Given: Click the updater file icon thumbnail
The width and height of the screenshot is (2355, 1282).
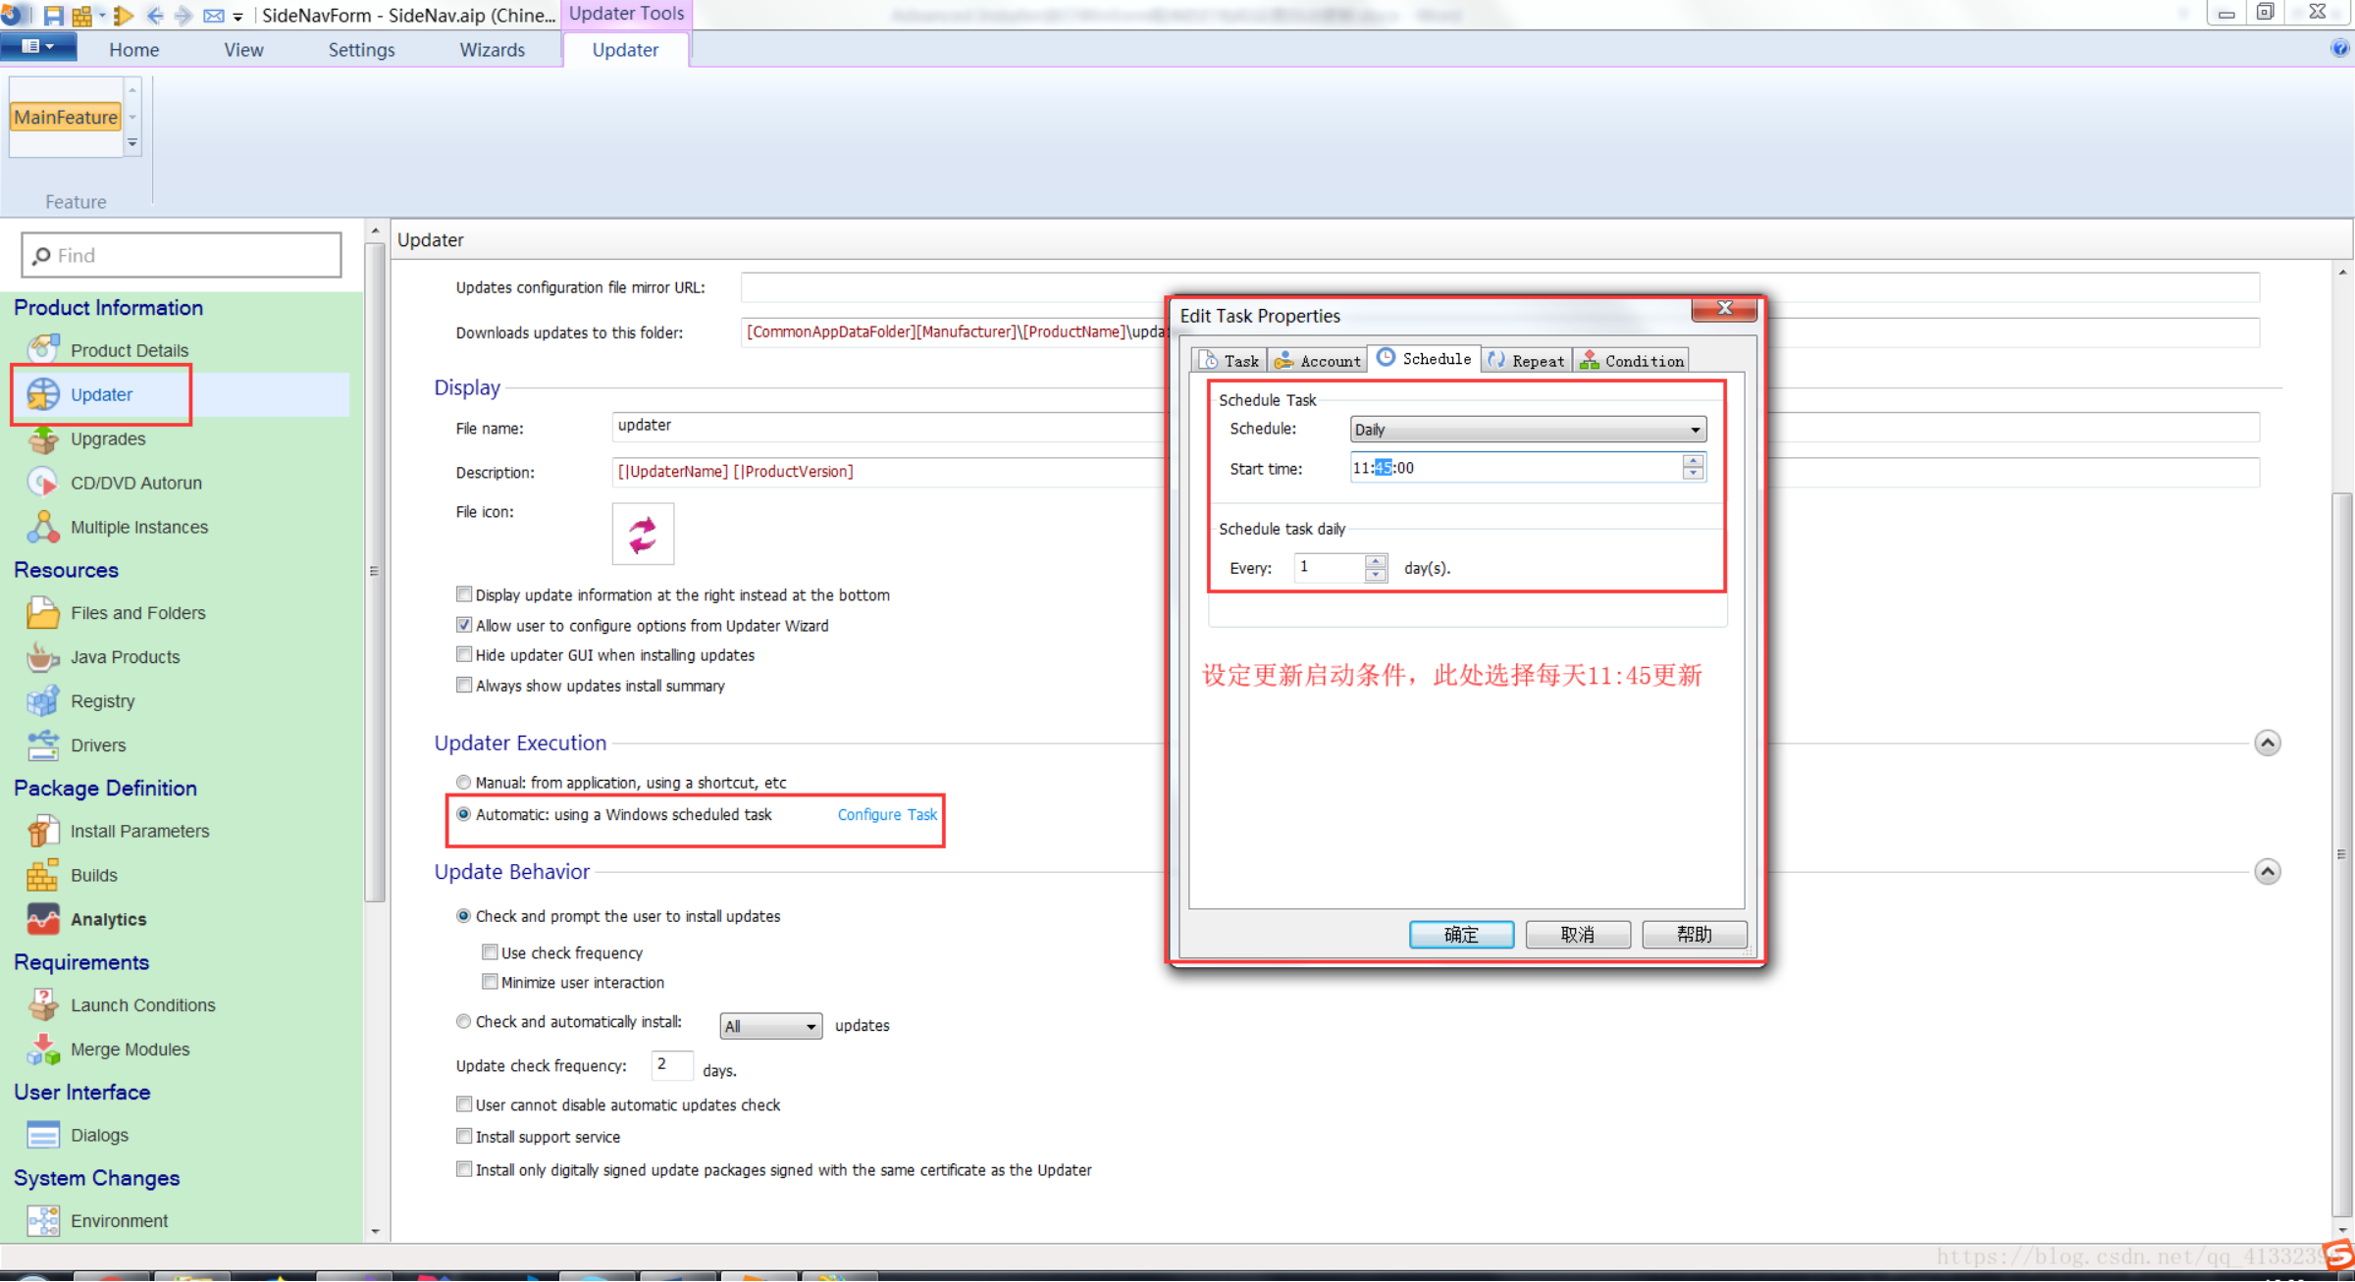Looking at the screenshot, I should click(643, 535).
